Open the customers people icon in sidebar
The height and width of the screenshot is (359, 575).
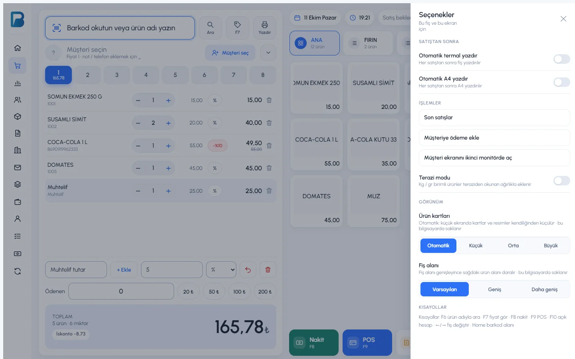pyautogui.click(x=18, y=100)
